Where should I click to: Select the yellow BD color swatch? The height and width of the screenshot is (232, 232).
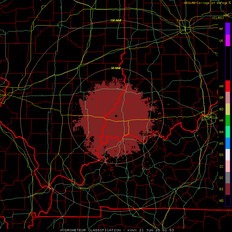click(x=228, y=109)
